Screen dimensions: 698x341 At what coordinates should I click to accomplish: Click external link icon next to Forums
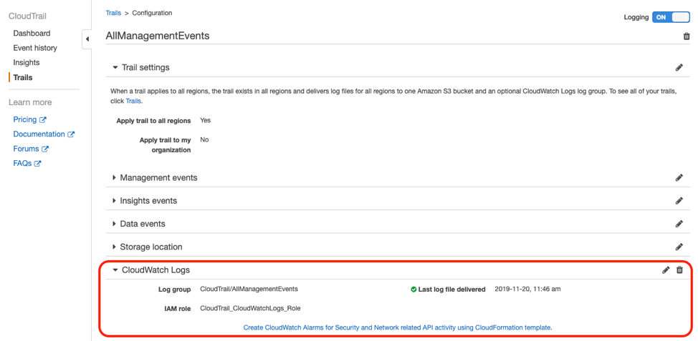point(45,149)
